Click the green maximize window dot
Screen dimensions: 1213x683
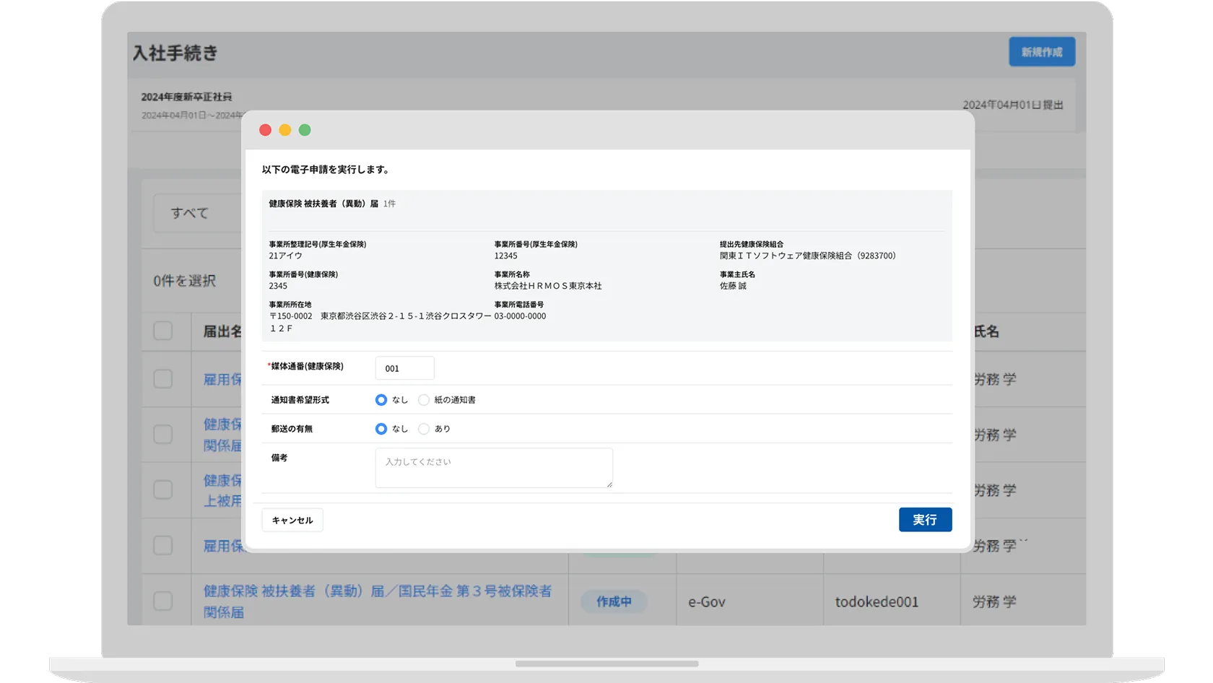click(x=305, y=130)
